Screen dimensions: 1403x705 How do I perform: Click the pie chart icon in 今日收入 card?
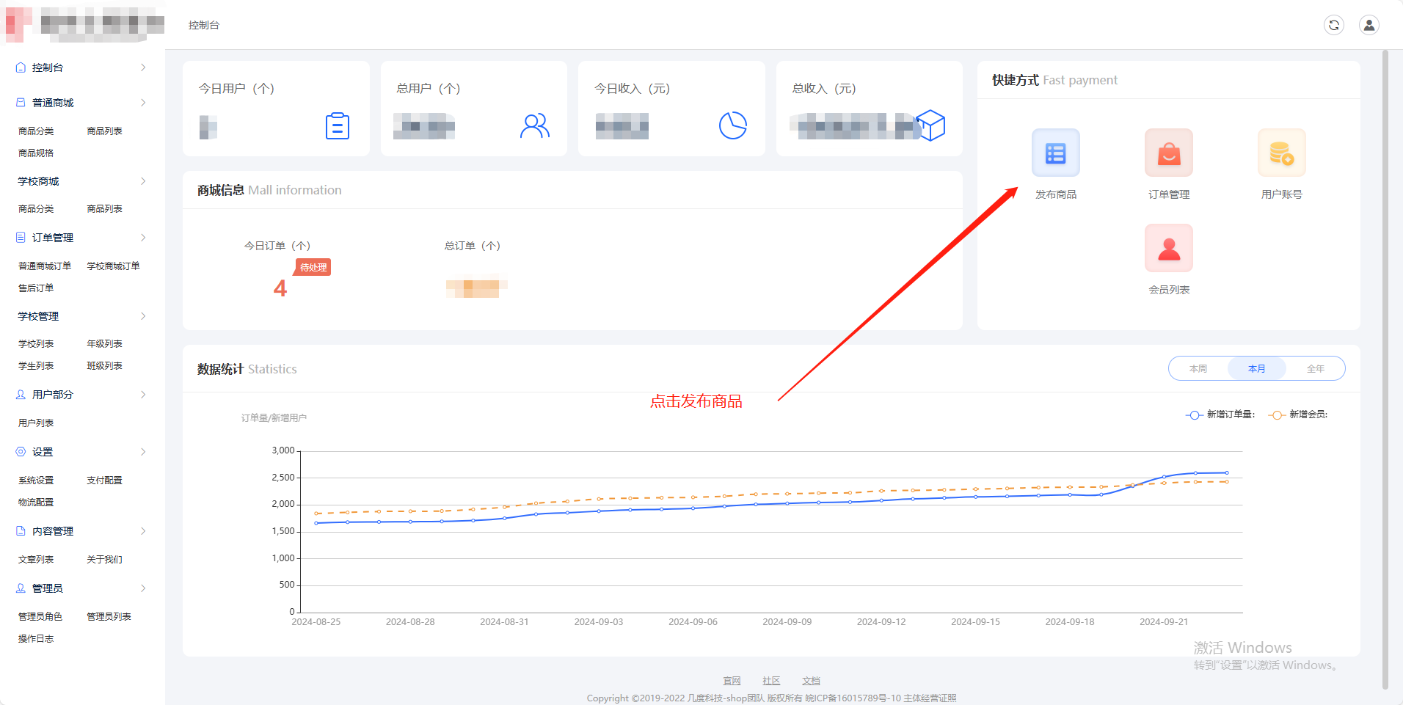pyautogui.click(x=732, y=125)
